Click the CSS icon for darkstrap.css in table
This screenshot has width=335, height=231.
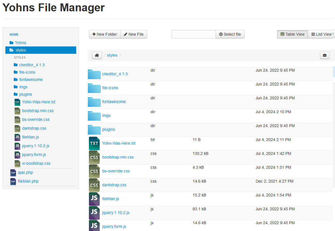(x=94, y=185)
